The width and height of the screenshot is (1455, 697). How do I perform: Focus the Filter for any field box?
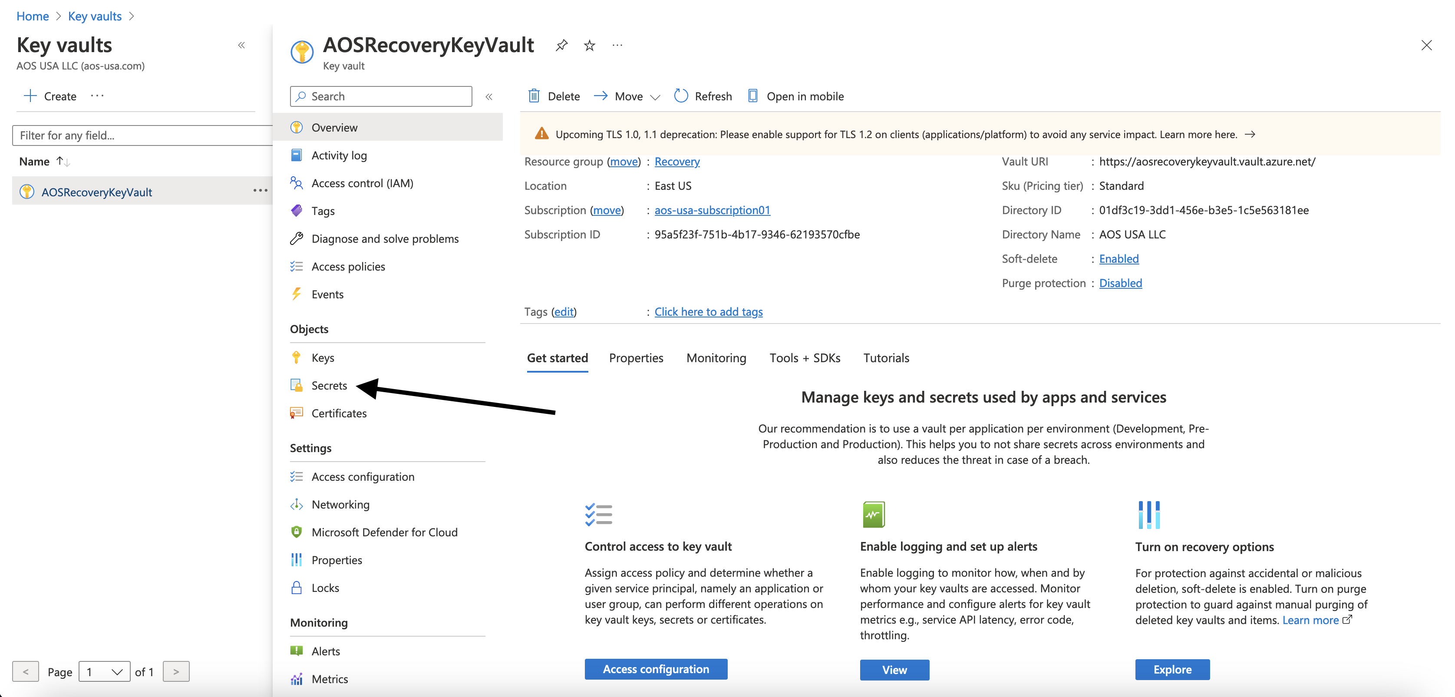pyautogui.click(x=142, y=135)
